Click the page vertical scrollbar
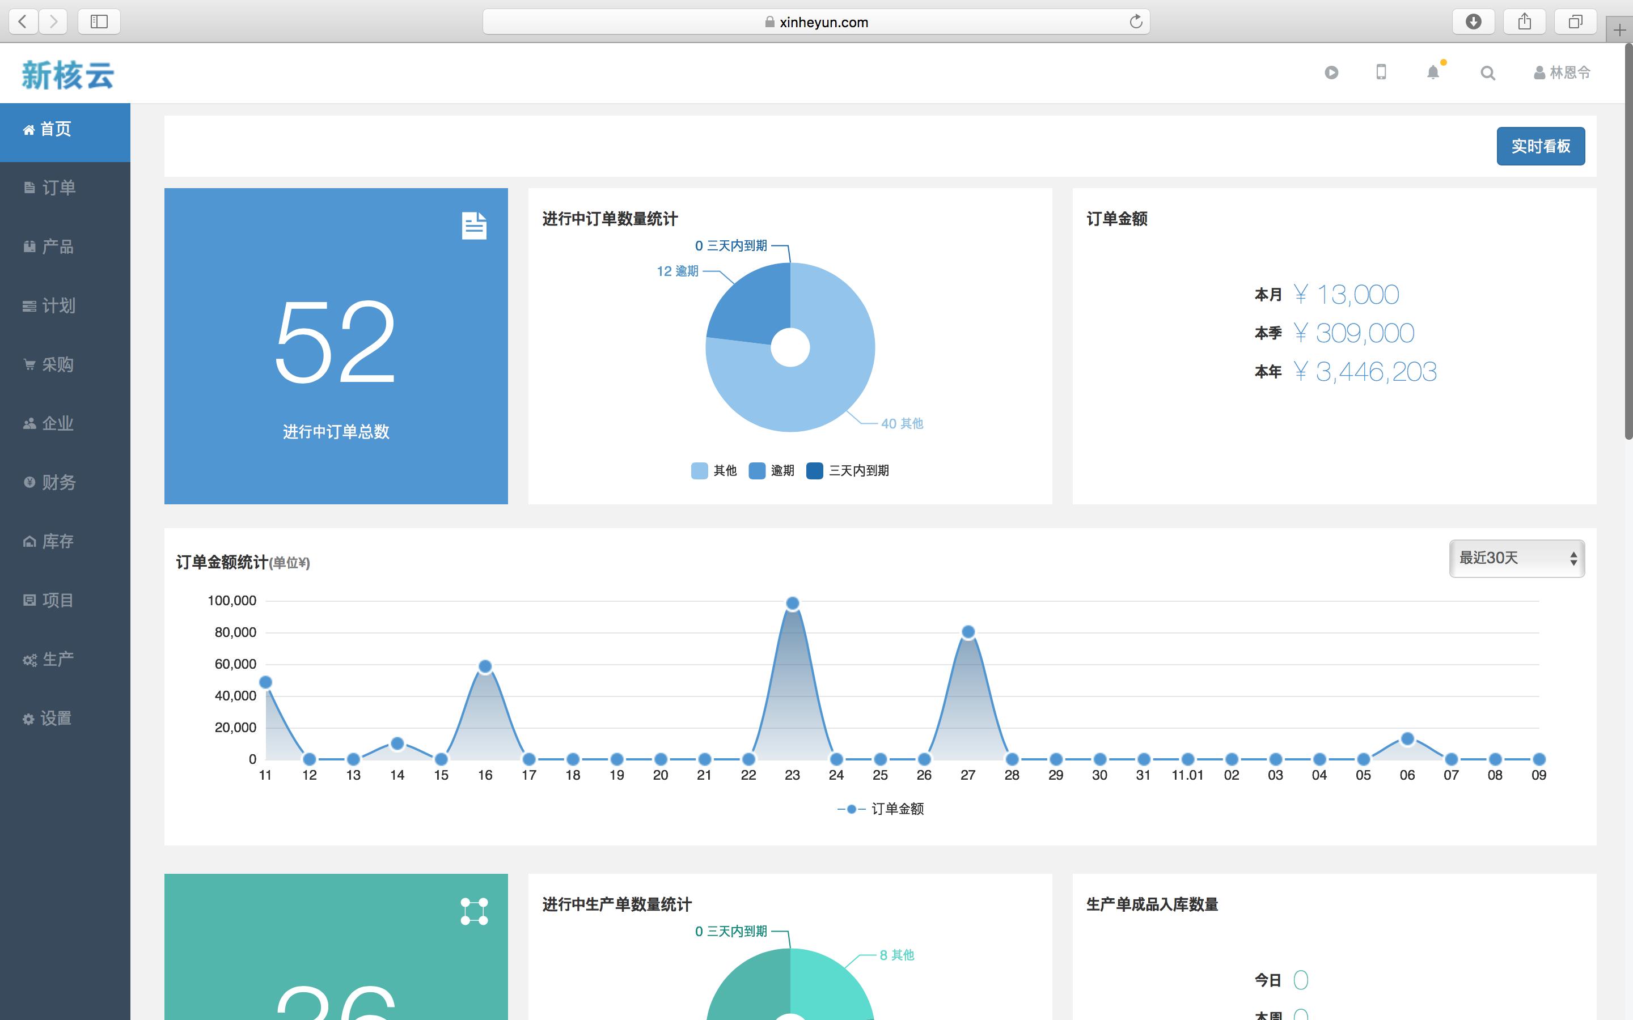This screenshot has height=1020, width=1633. point(1628,241)
